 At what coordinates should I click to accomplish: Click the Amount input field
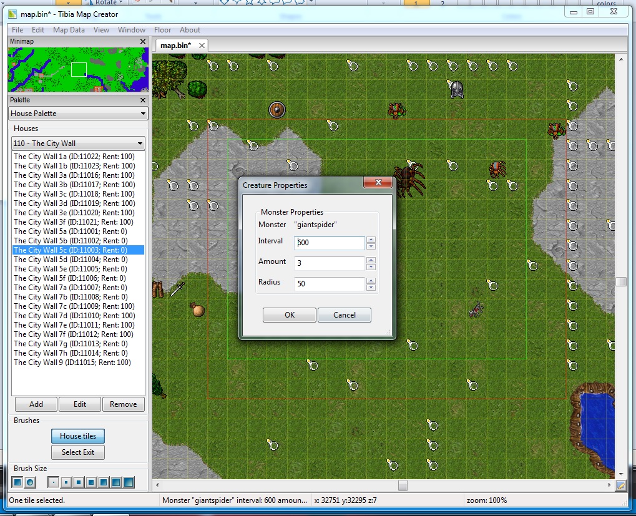tap(330, 263)
